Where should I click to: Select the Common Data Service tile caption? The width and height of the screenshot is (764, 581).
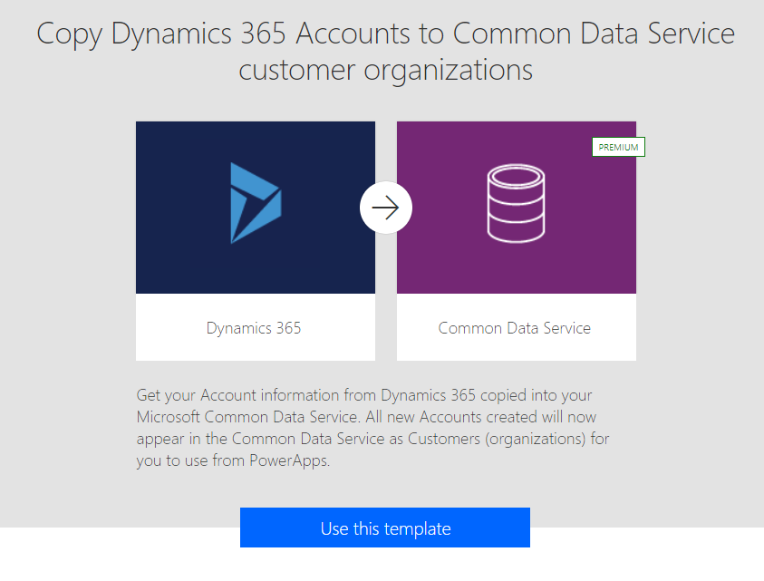pyautogui.click(x=515, y=328)
